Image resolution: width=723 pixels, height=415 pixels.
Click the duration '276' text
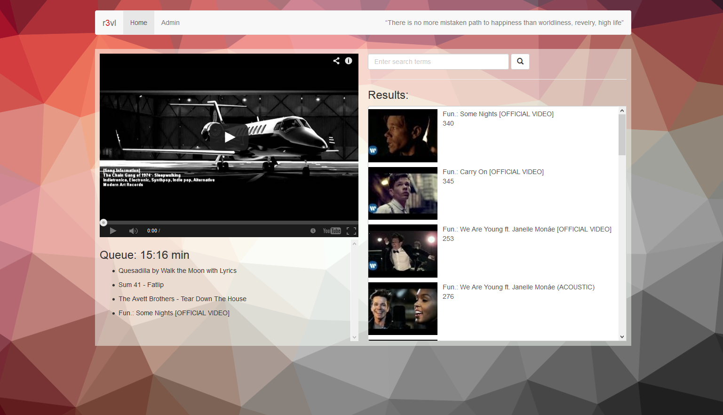point(448,296)
